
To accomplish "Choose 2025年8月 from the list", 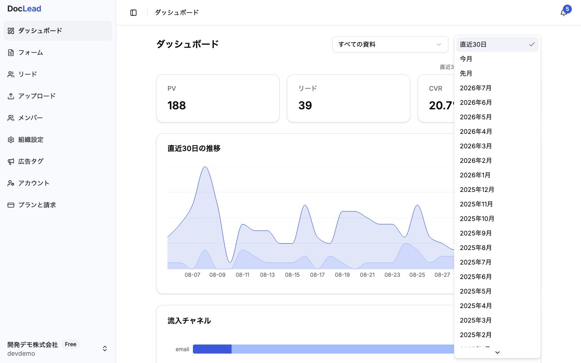I will (x=497, y=248).
